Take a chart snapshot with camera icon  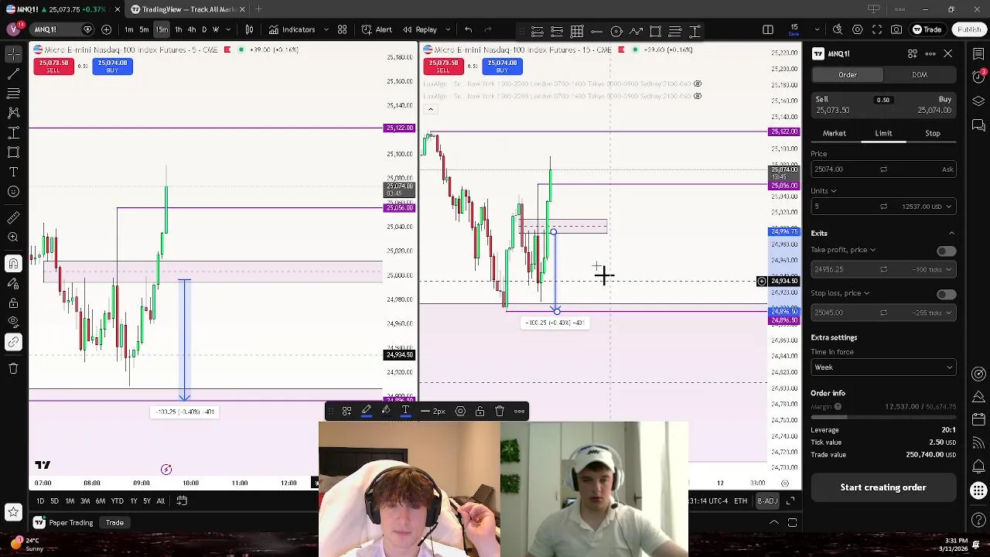pyautogui.click(x=896, y=29)
